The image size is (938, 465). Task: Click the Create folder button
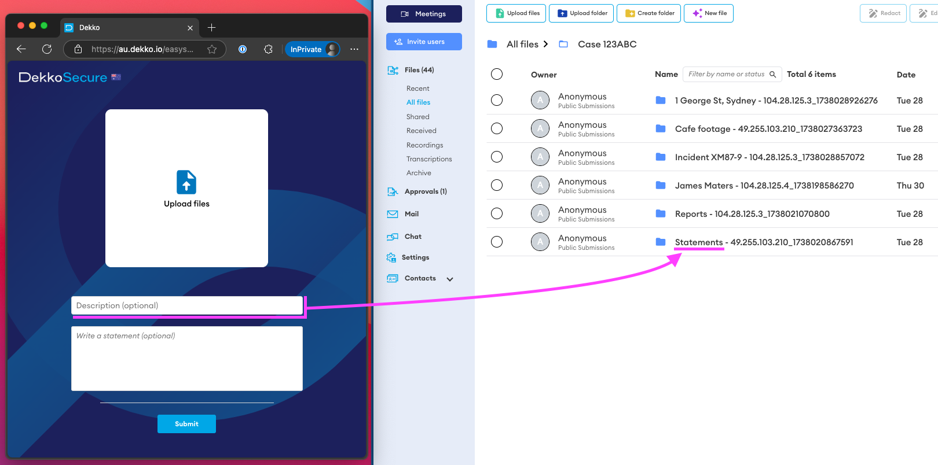click(649, 13)
